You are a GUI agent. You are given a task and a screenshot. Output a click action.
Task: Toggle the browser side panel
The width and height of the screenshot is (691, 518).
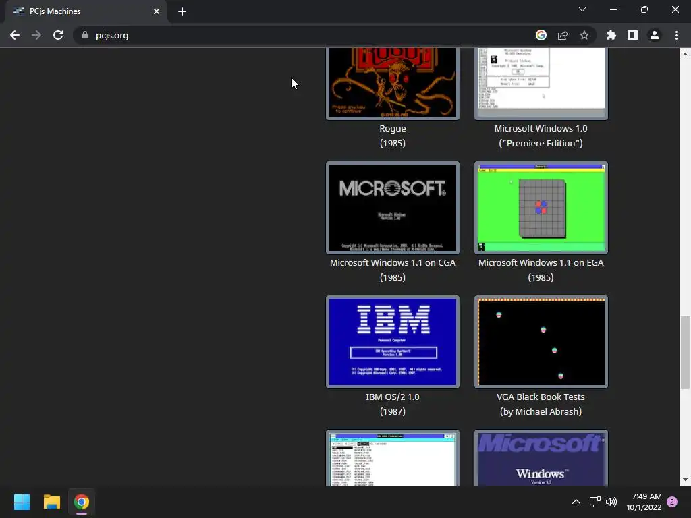632,35
